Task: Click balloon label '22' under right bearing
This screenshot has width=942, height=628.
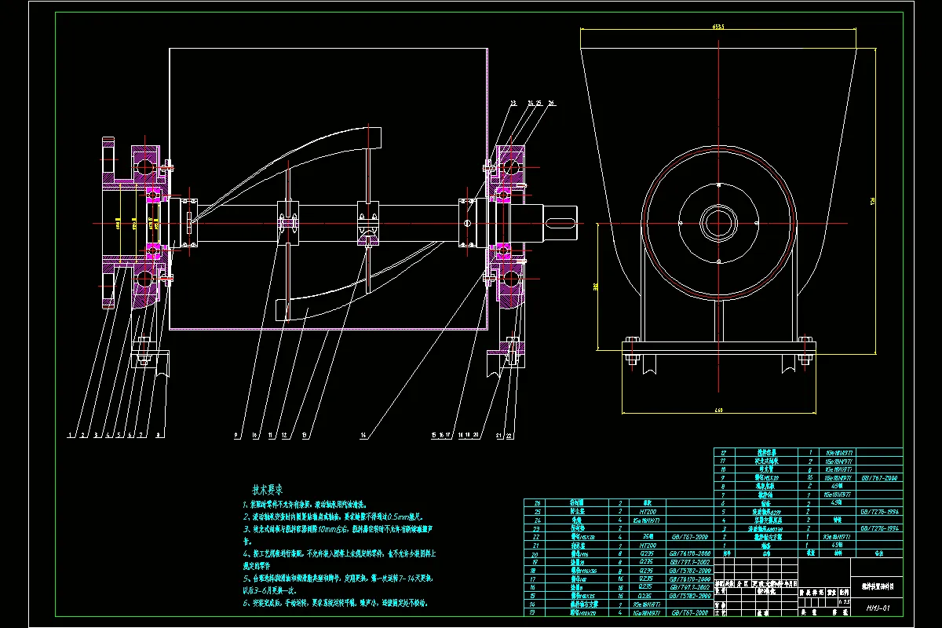Action: pos(510,434)
